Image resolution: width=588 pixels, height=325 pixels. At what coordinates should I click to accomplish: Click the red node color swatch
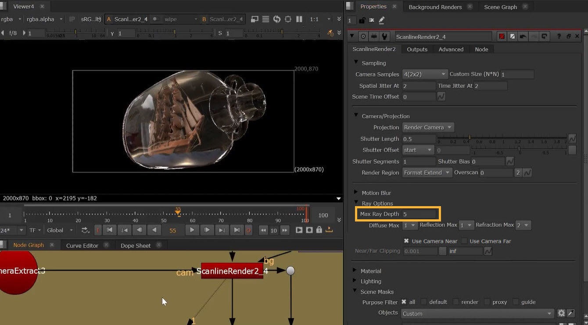(502, 37)
